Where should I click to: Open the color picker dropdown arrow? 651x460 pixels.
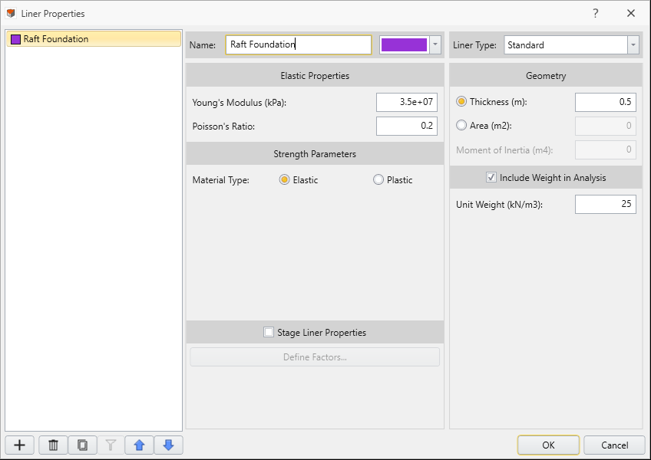point(435,44)
